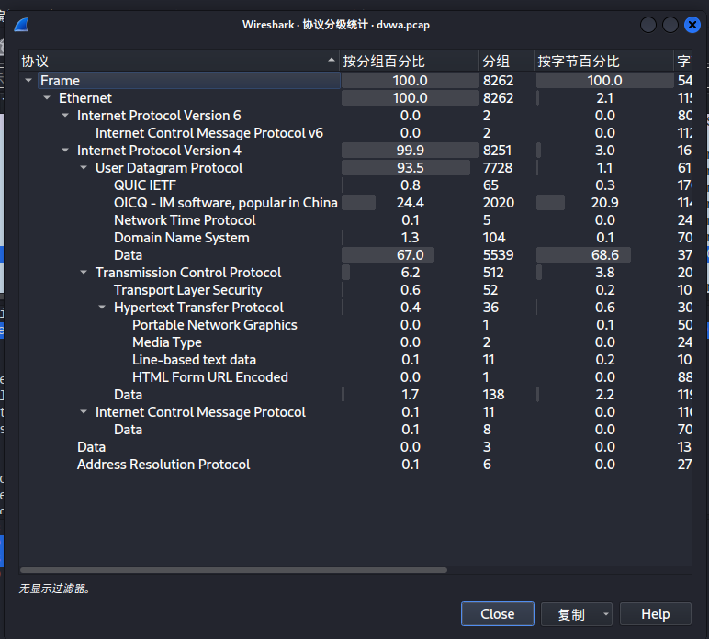This screenshot has height=639, width=709.
Task: Click the 无显示过滤器 status text
Action: coord(54,589)
